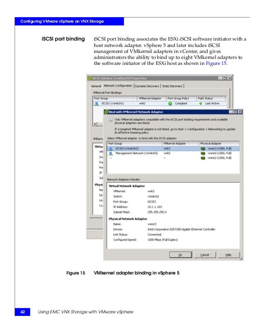Click the iSCSI Initiator Properties title icon
This screenshot has width=272, height=327.
[x=90, y=78]
